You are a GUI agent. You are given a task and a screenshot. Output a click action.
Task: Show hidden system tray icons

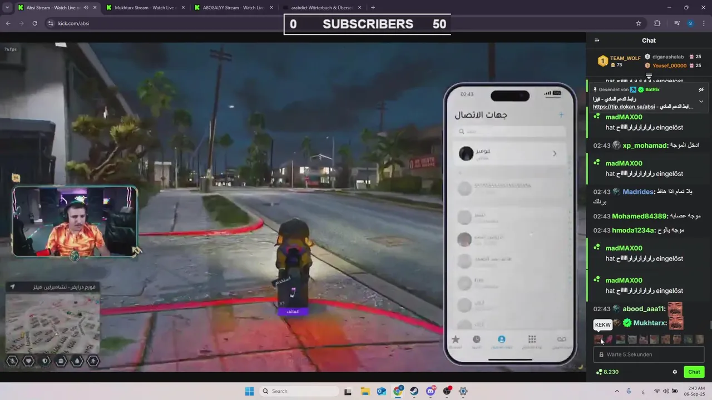point(616,391)
